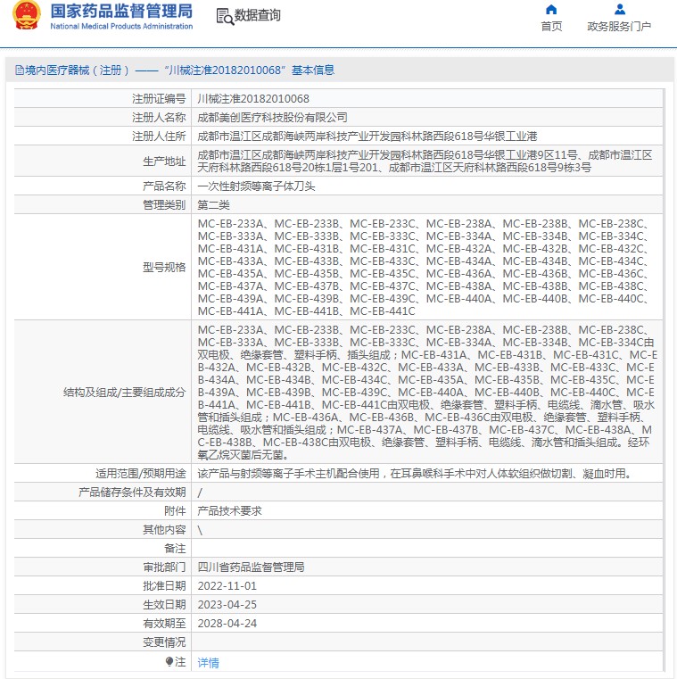
Task: Click the 注册人住所 address value
Action: [x=367, y=137]
